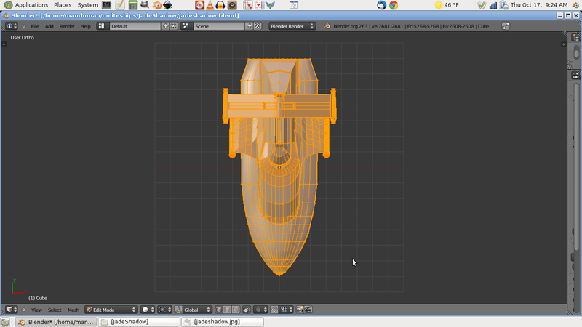
Task: Open the viewport shading mode selector
Action: [148, 310]
